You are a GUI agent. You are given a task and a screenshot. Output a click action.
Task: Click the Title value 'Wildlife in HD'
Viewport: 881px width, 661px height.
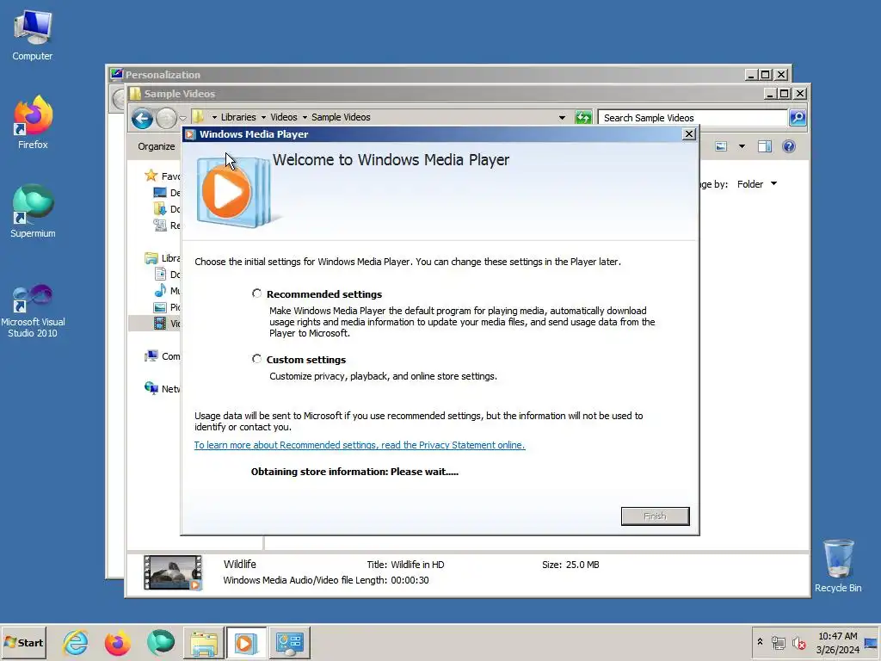pos(417,565)
